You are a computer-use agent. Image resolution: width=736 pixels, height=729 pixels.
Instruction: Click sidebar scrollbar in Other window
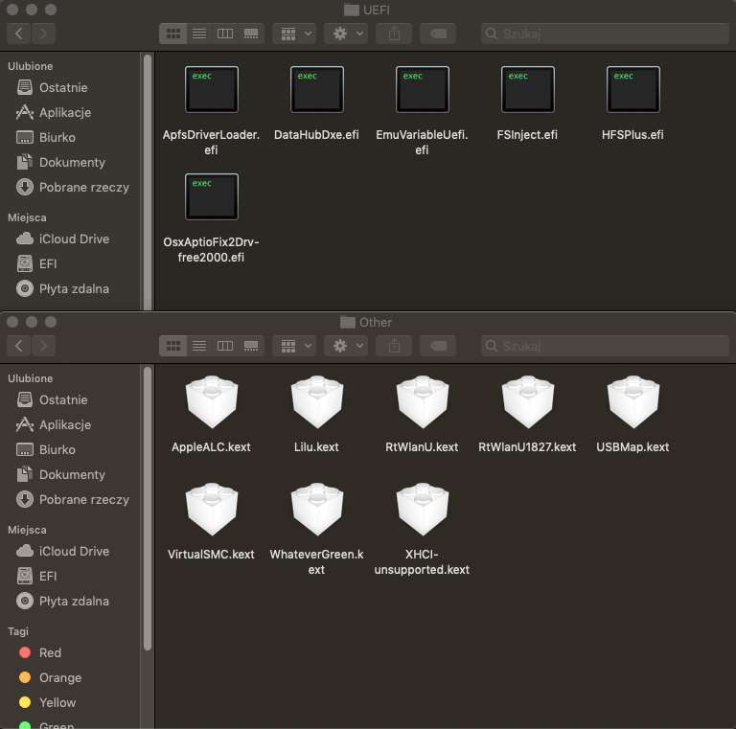click(148, 509)
